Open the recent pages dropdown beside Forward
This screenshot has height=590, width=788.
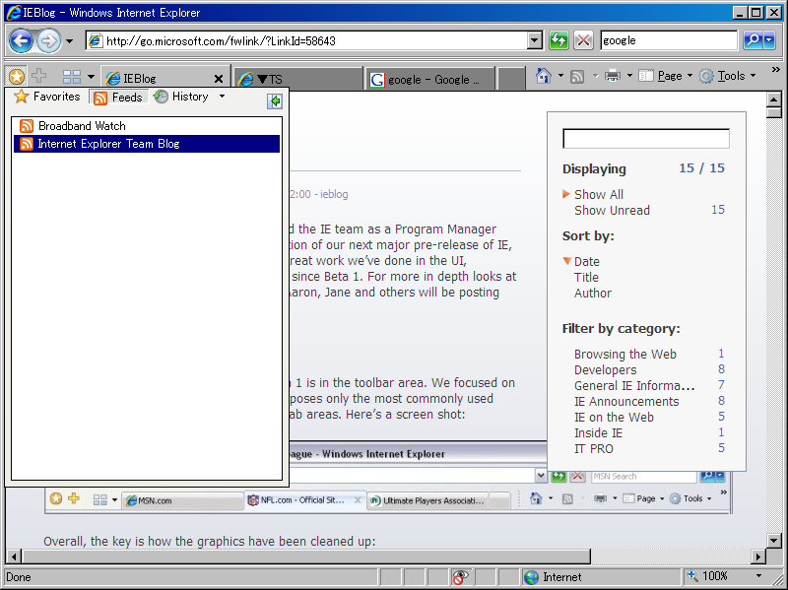pos(69,41)
